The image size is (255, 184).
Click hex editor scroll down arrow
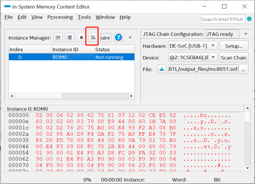tap(247, 168)
